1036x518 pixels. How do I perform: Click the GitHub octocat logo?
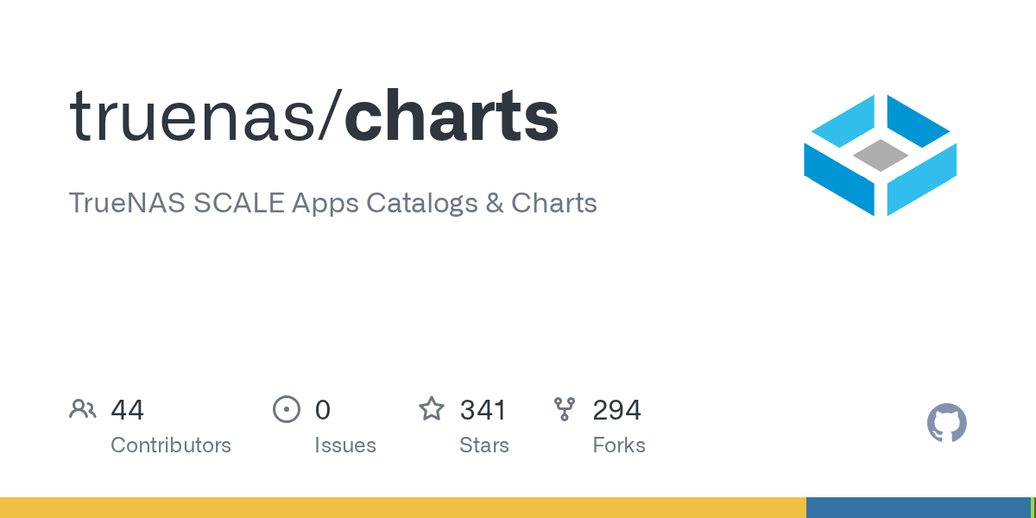946,423
